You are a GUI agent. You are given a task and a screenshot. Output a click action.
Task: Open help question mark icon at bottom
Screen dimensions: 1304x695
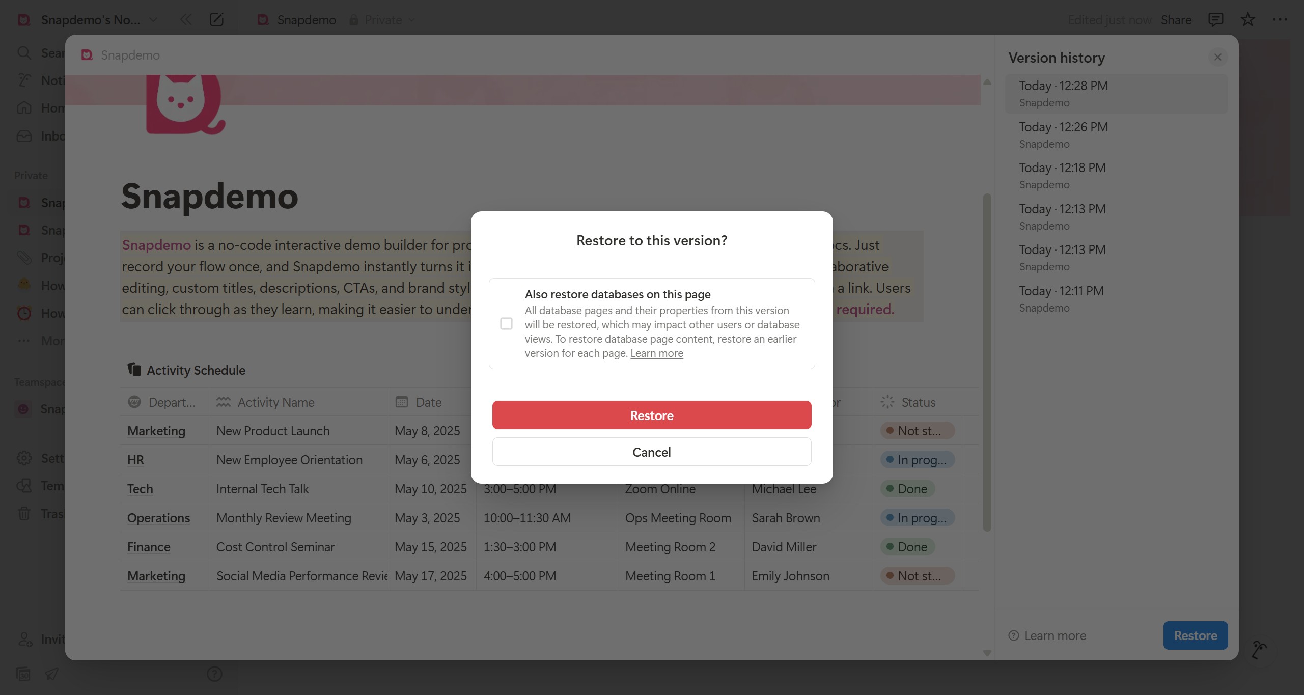point(214,674)
